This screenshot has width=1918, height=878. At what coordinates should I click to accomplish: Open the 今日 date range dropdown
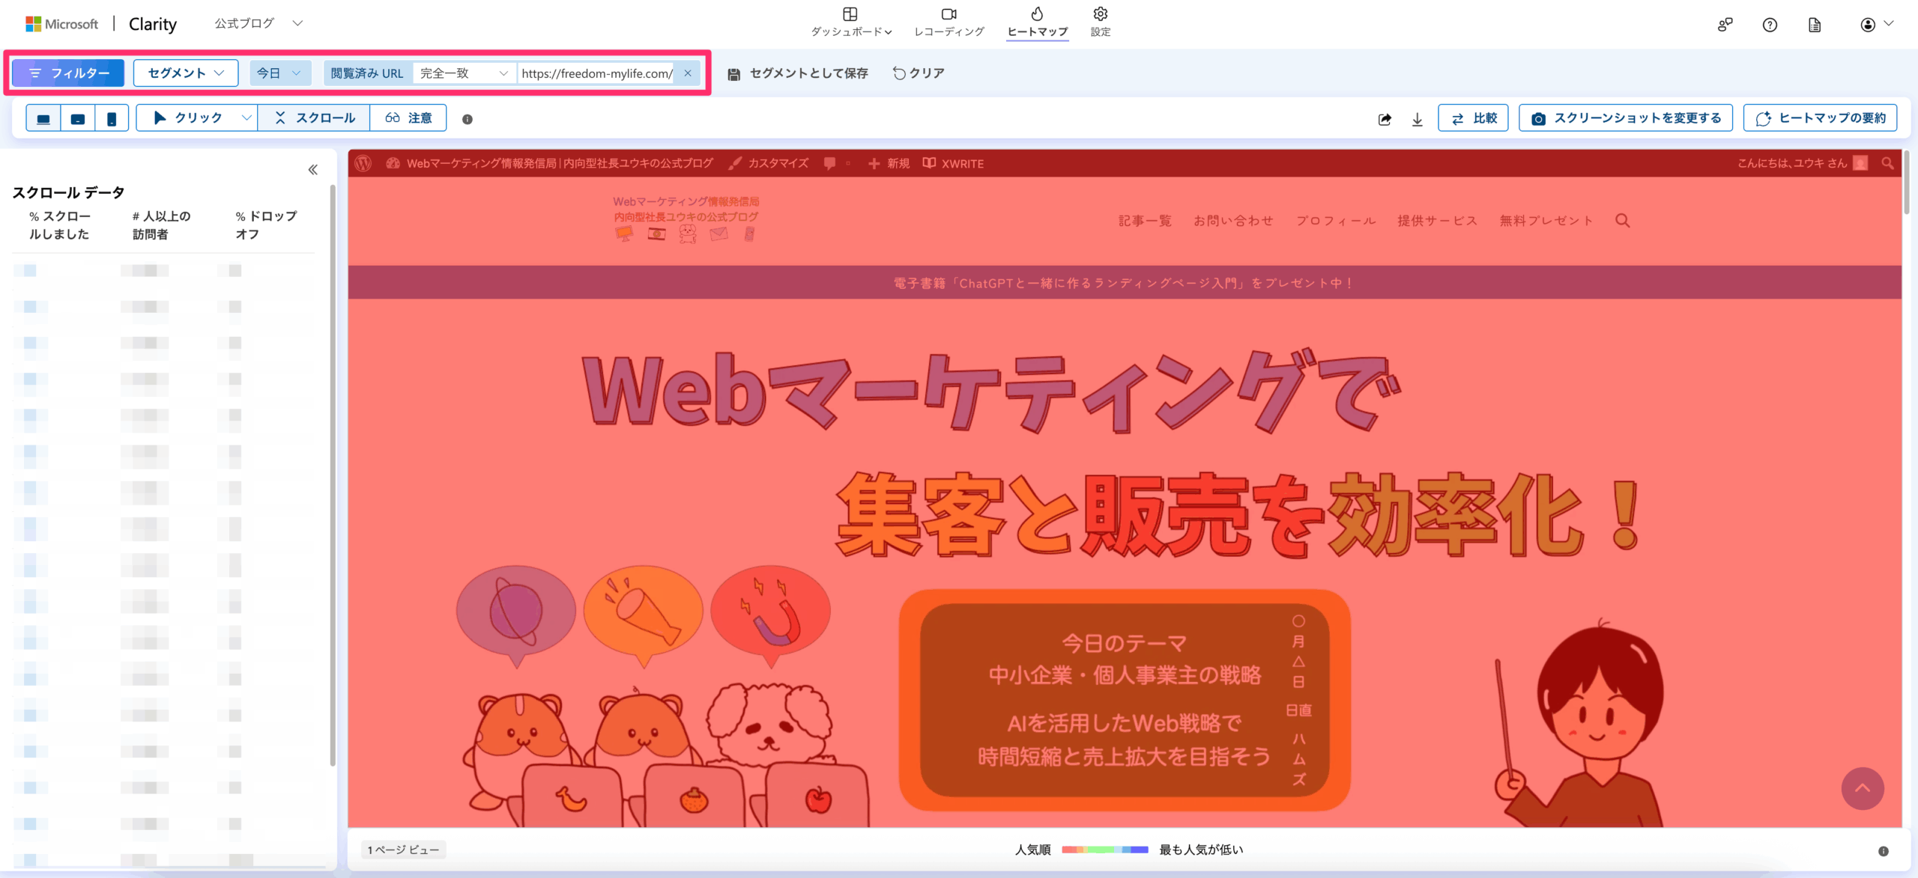click(279, 73)
